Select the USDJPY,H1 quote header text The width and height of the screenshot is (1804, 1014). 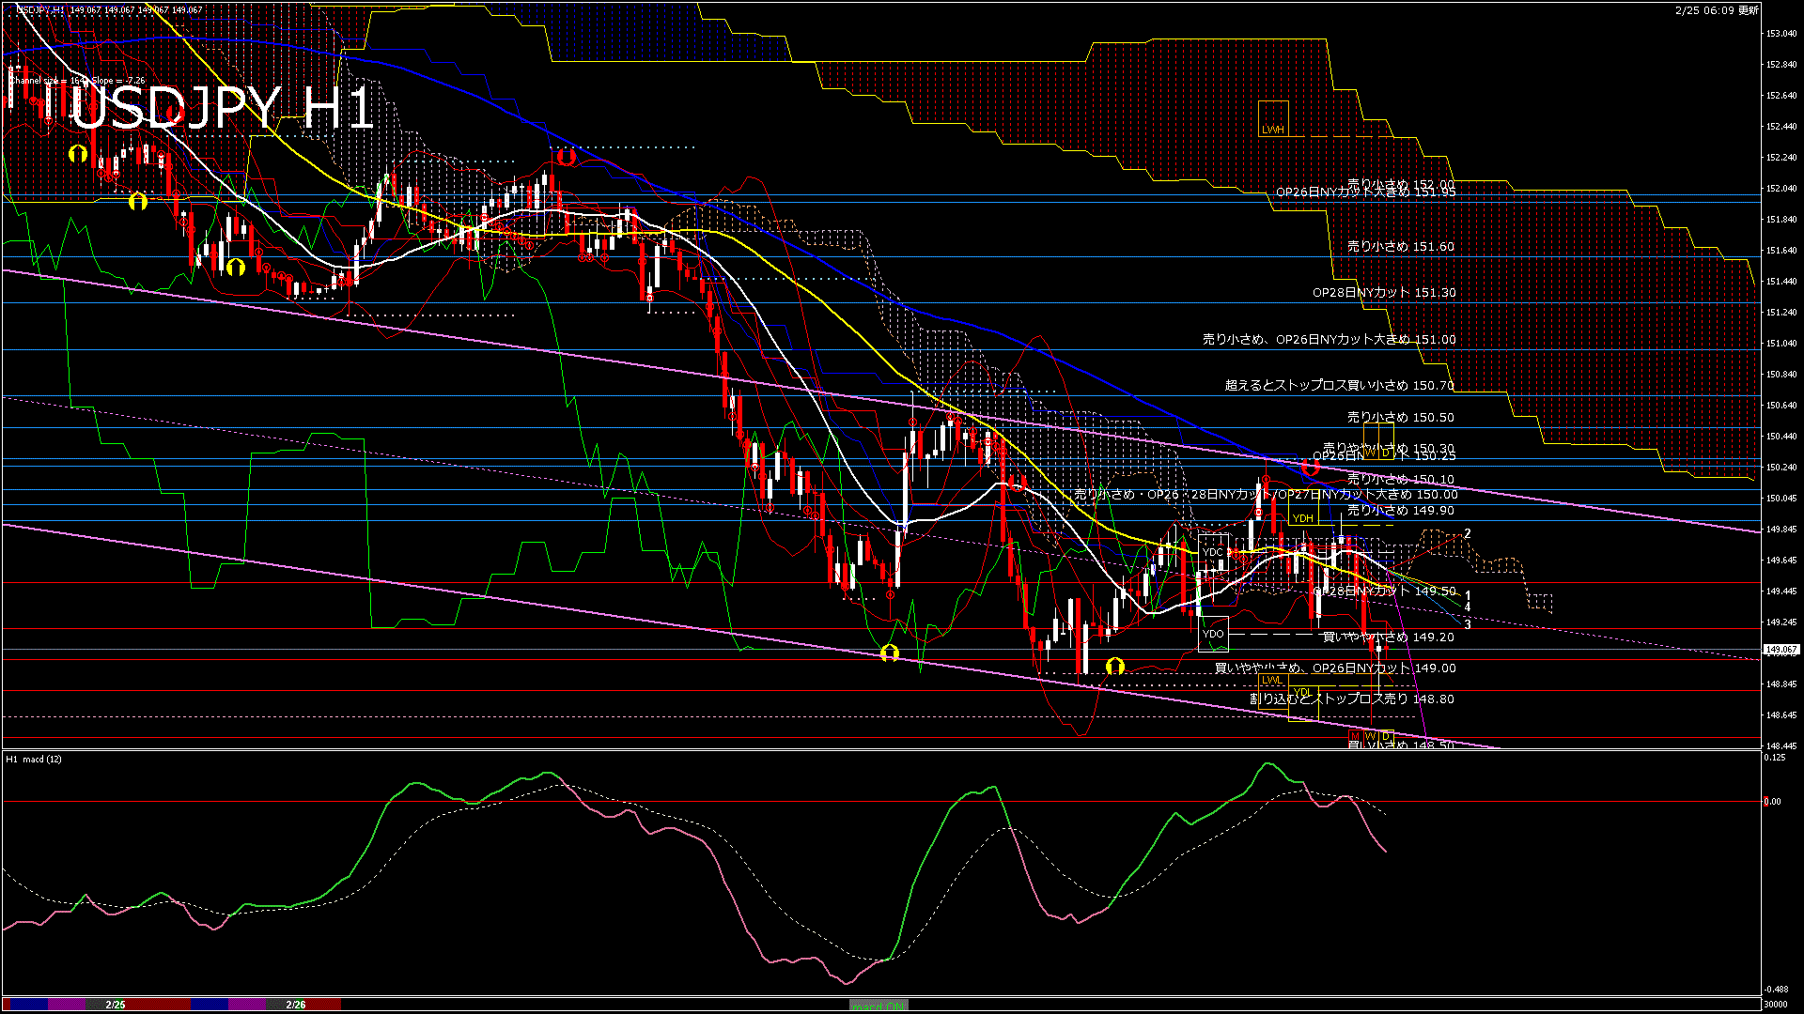pyautogui.click(x=111, y=9)
